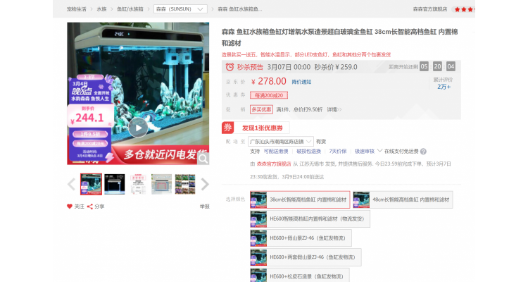
Task: Click 7天价保 service link
Action: [338, 151]
